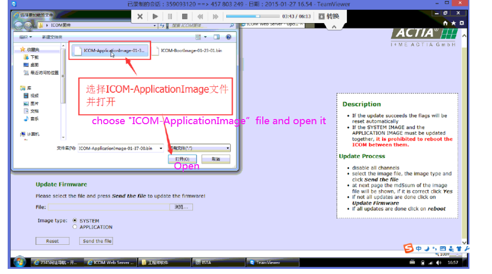
Task: Switch to ISTA taskbar item
Action: (x=219, y=262)
